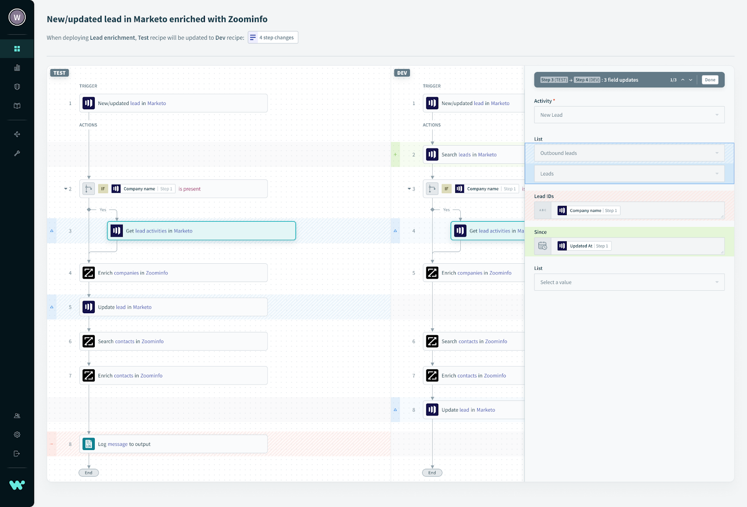Screen dimensions: 747x507
Task: Open the settings gear in sidebar
Action: pyautogui.click(x=17, y=435)
